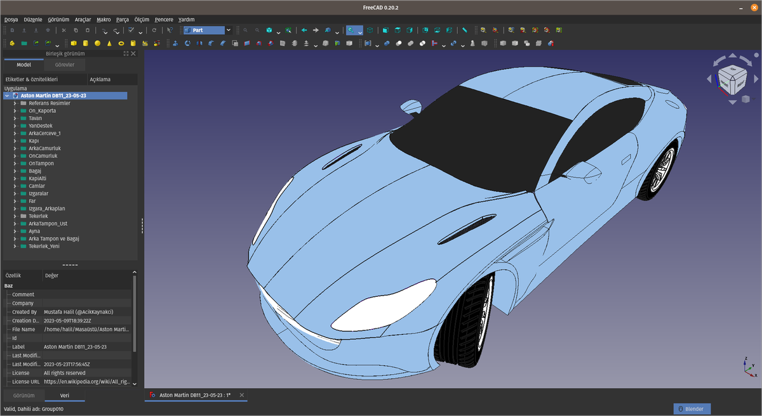Click the Create Group folder icon
Image resolution: width=762 pixels, height=416 pixels.
pyautogui.click(x=23, y=43)
